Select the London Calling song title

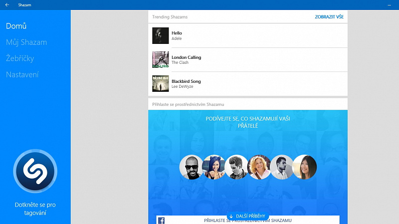coord(186,57)
